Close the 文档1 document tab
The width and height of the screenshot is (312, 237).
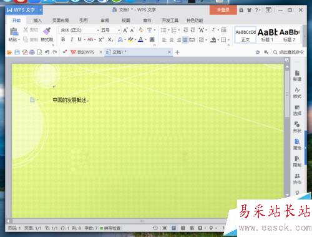pyautogui.click(x=169, y=52)
